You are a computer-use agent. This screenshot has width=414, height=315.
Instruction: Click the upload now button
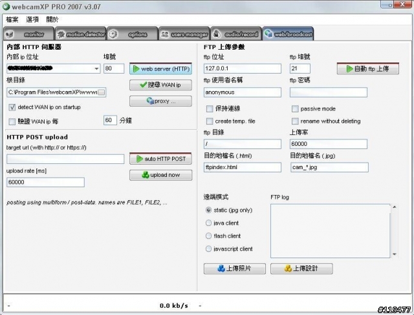coord(160,175)
